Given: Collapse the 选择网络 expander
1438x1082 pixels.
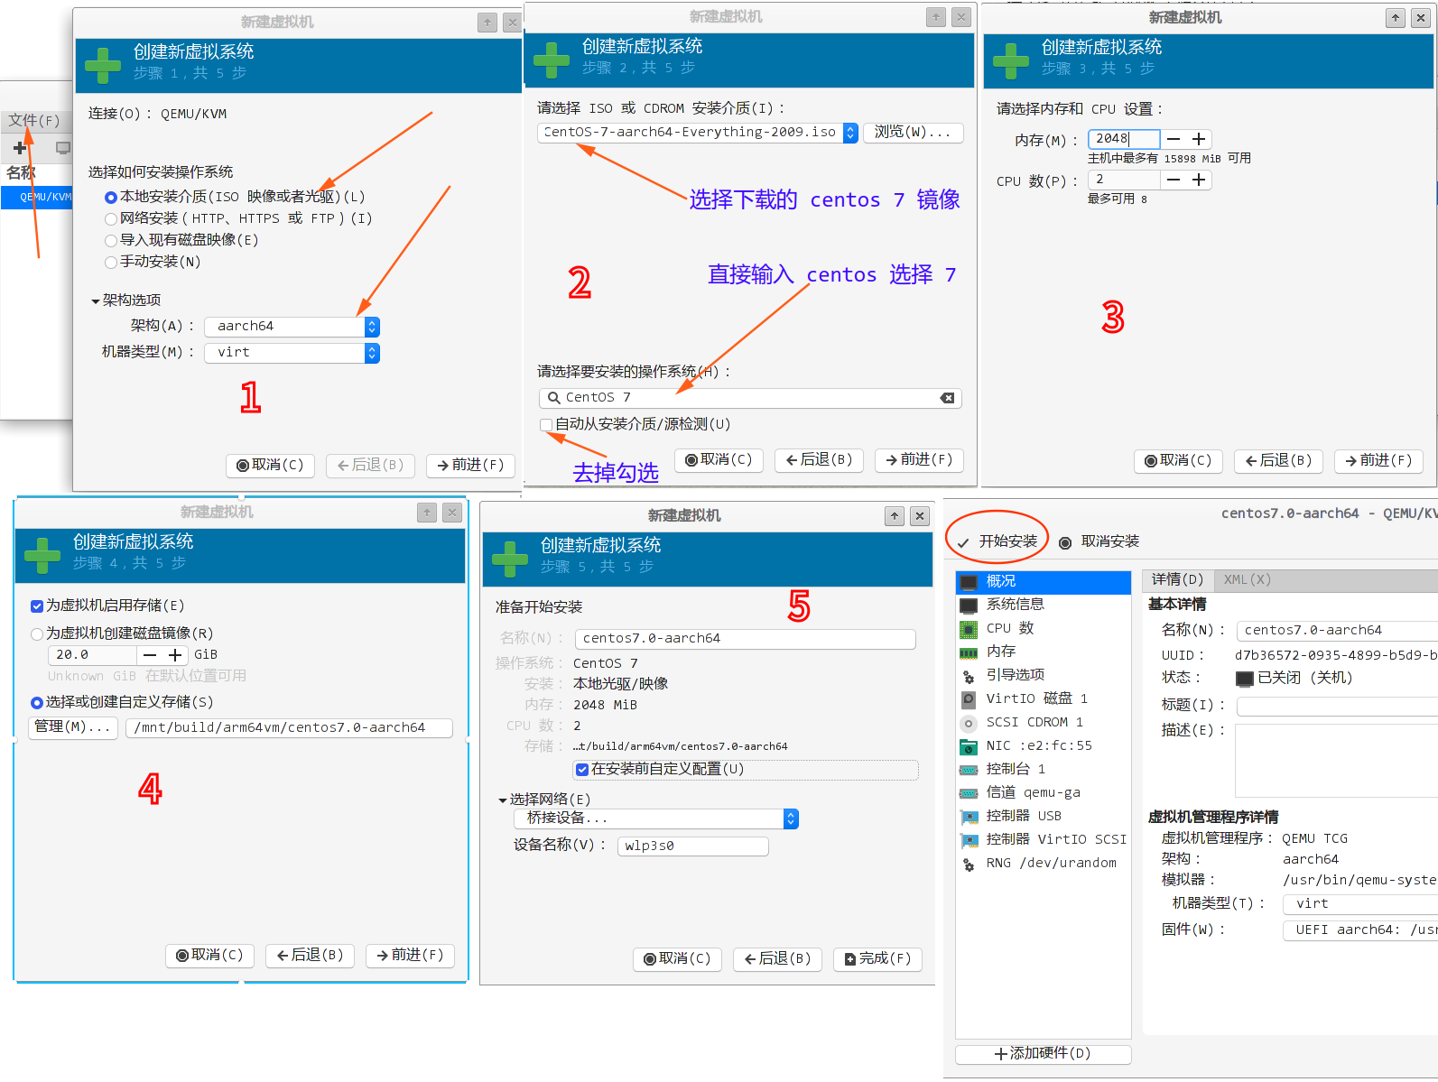Looking at the screenshot, I should tap(503, 800).
